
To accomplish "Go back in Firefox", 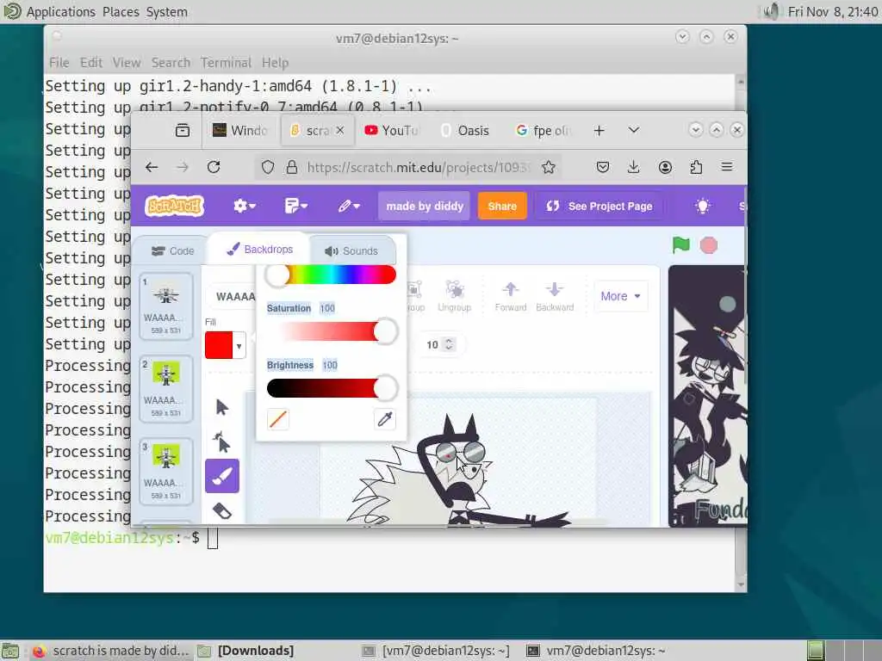I will click(x=152, y=167).
